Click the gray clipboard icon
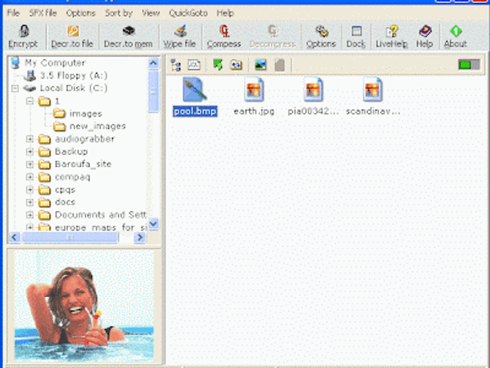The width and height of the screenshot is (490, 368). pos(280,65)
